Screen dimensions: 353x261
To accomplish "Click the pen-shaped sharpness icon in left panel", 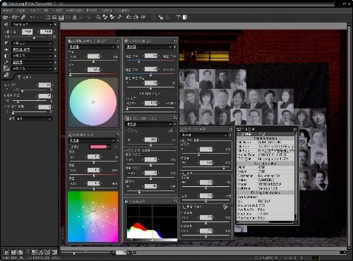I will 6,62.
